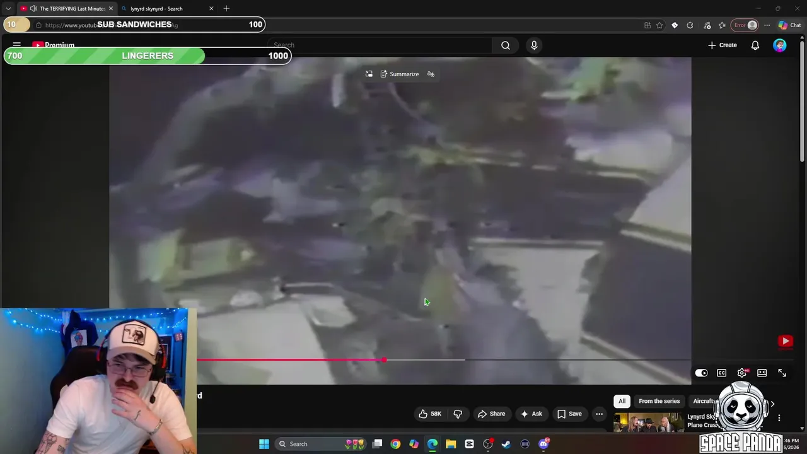Open Discord from the taskbar
This screenshot has width=807, height=454.
[543, 444]
